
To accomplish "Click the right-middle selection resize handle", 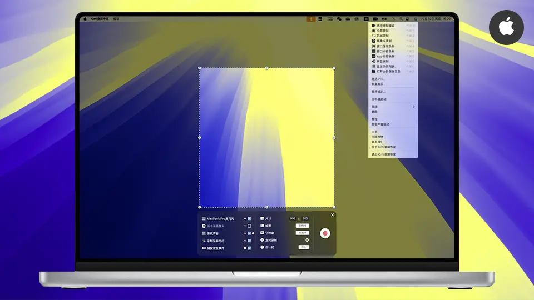I will pos(334,137).
